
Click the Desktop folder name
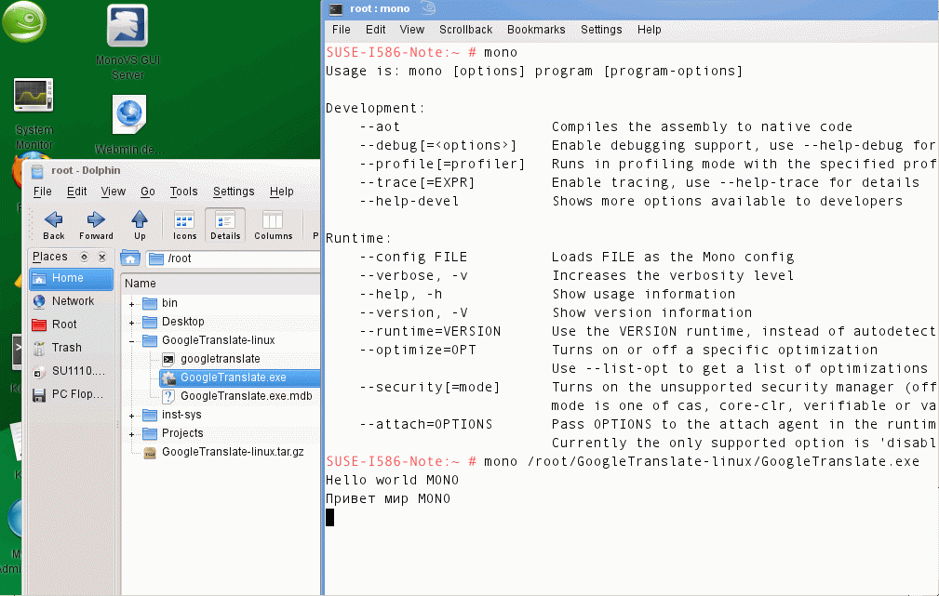[x=182, y=322]
